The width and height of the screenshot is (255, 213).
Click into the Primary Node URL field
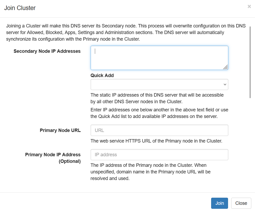click(159, 130)
